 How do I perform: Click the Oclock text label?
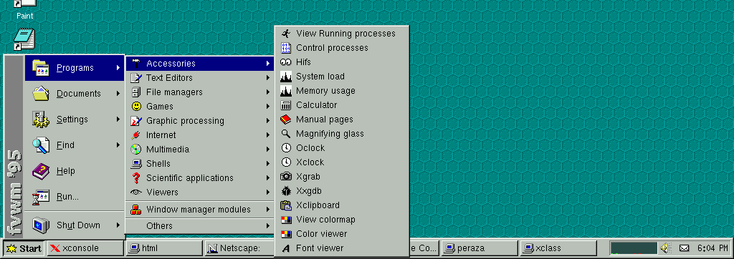coord(310,147)
